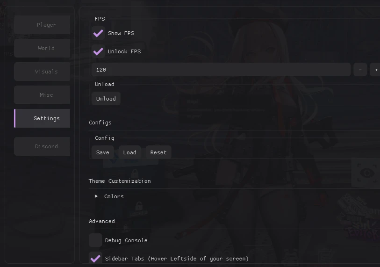This screenshot has width=380, height=267.
Task: Increase FPS limit with plus button
Action: [x=376, y=70]
